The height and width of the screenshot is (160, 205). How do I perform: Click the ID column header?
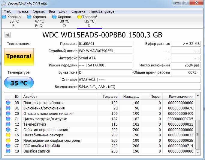(x=17, y=97)
